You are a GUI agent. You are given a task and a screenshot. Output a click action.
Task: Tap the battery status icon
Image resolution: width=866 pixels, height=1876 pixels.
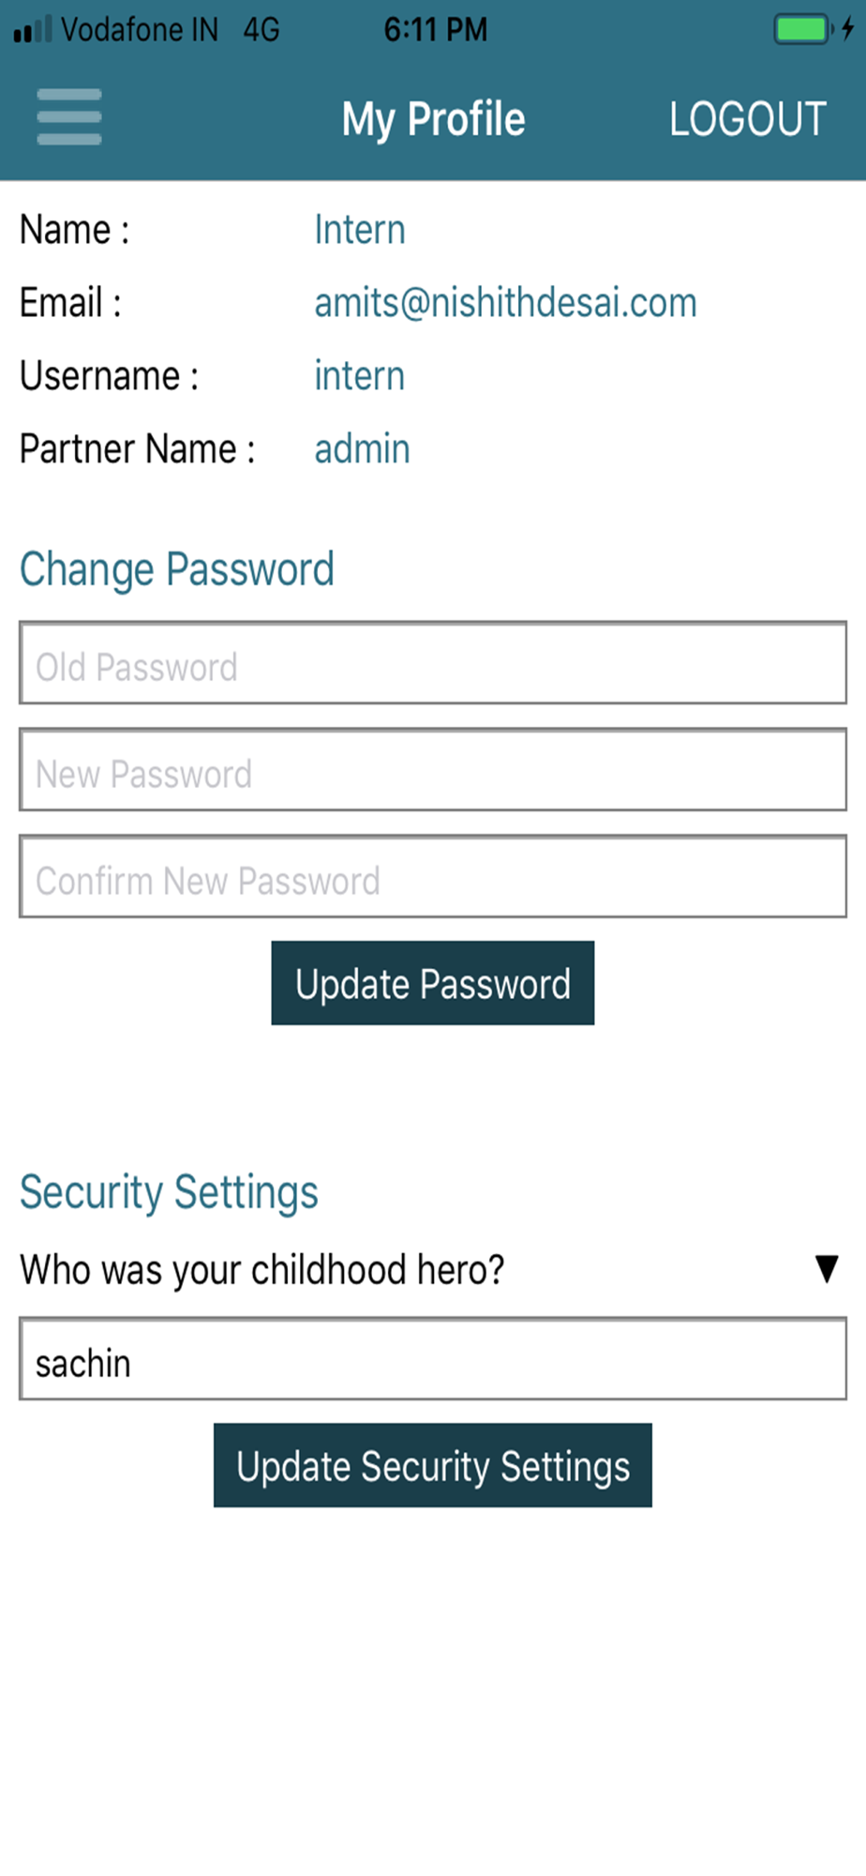tap(801, 29)
